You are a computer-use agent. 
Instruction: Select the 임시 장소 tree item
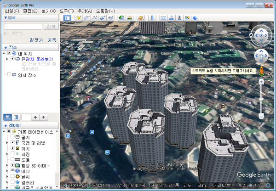[x=27, y=75]
